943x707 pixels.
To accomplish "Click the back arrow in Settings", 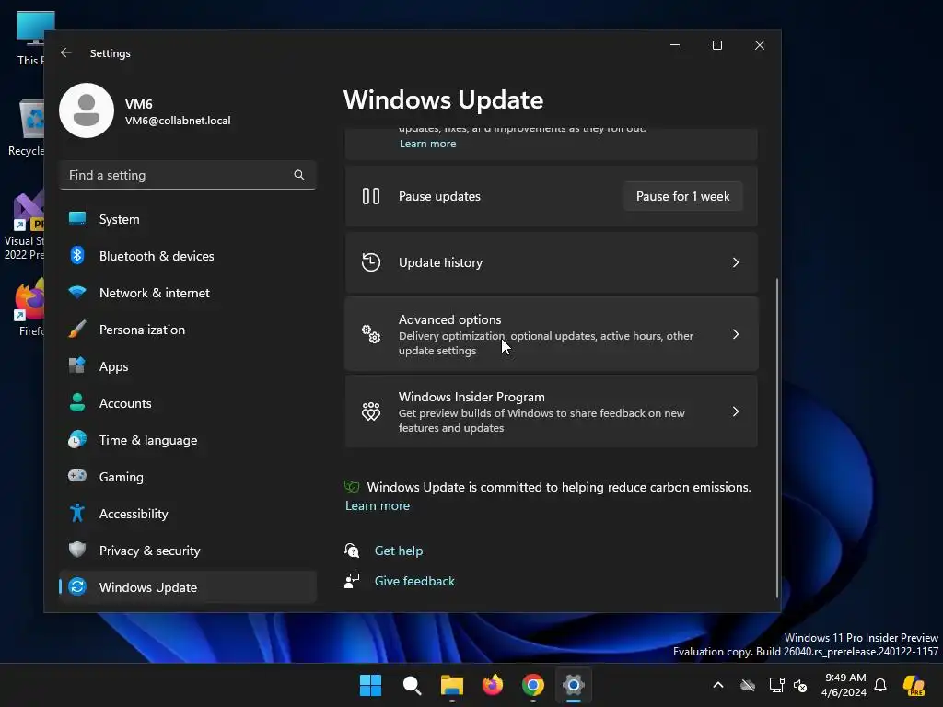I will point(66,52).
